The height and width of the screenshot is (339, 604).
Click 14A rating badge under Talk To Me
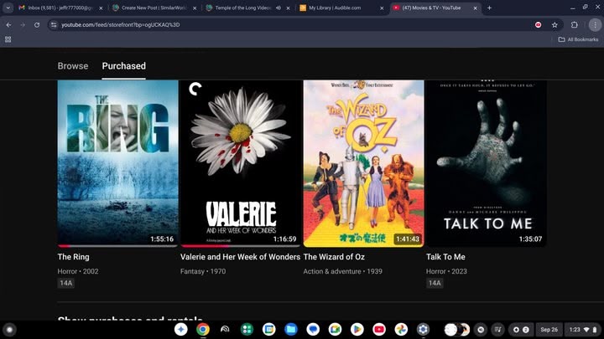point(435,283)
